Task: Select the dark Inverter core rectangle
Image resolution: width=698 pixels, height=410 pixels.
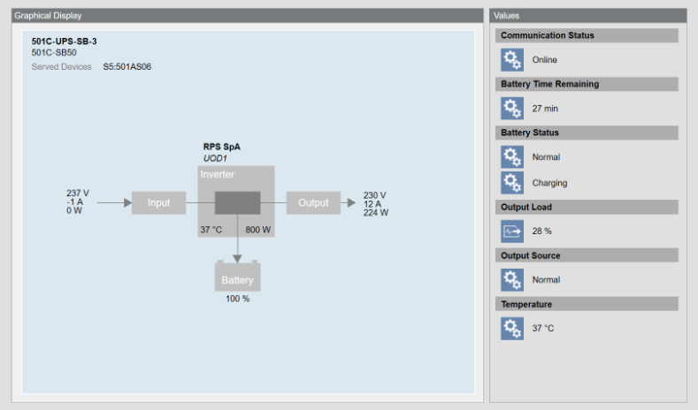Action: (236, 202)
